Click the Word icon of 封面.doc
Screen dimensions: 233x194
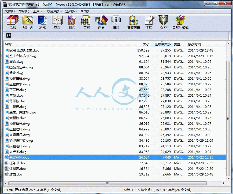(x=6, y=174)
